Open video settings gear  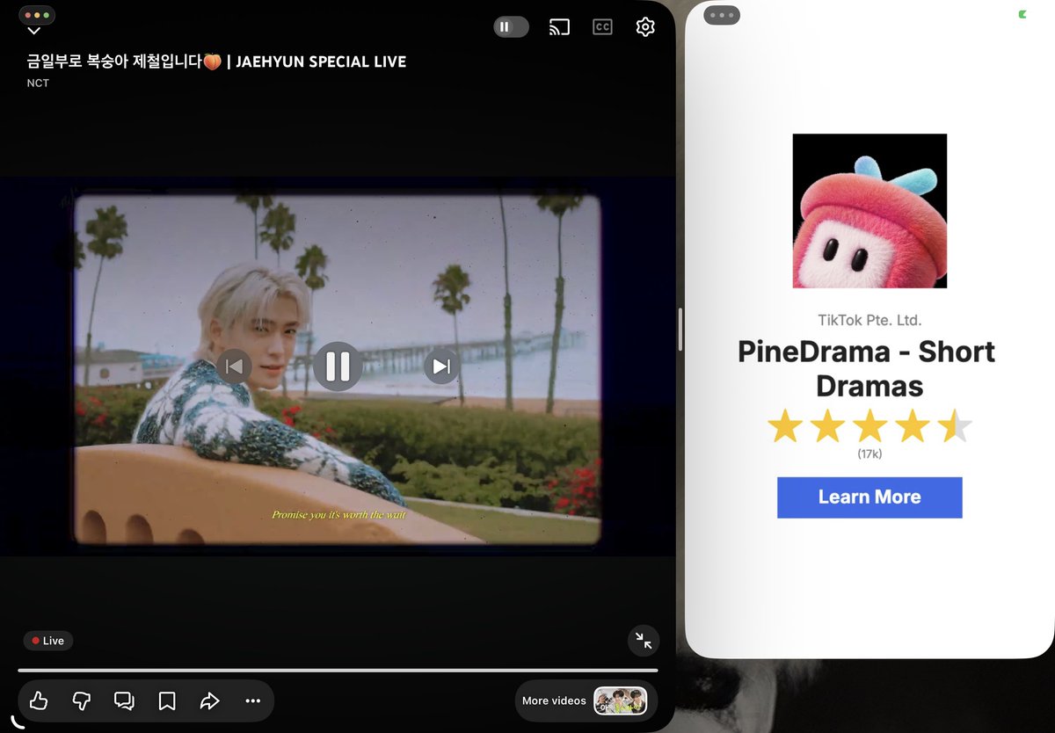pyautogui.click(x=645, y=27)
